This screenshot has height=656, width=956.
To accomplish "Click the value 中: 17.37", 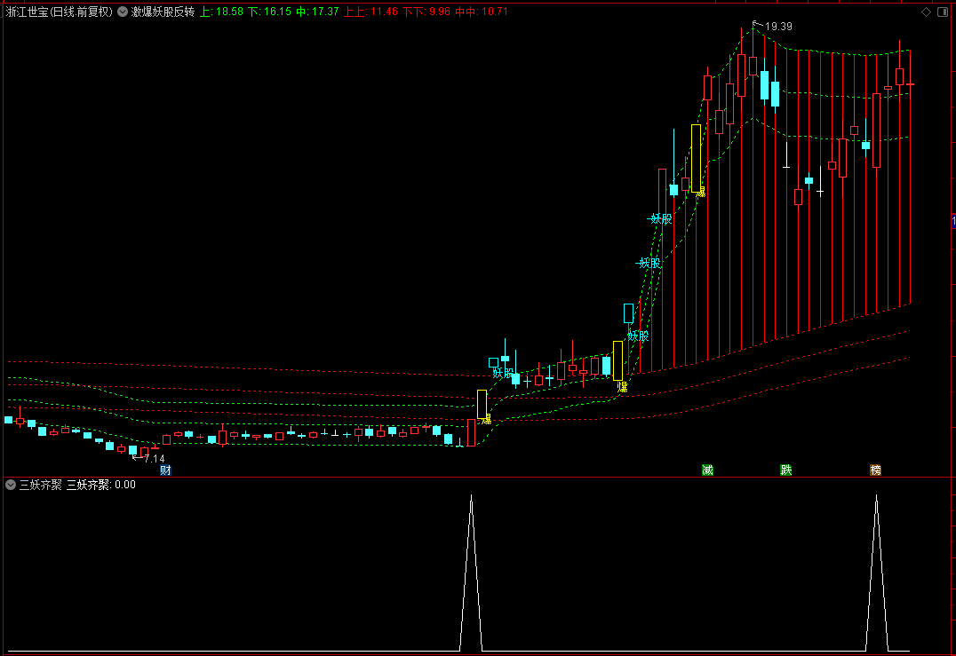I will click(x=317, y=12).
